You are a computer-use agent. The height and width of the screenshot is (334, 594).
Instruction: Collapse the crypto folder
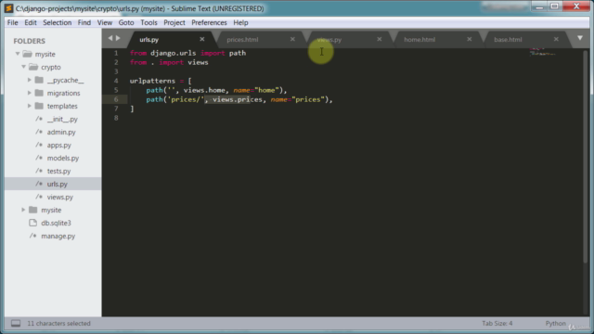tap(23, 67)
